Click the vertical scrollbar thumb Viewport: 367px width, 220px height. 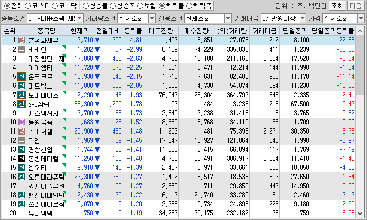pyautogui.click(x=360, y=65)
